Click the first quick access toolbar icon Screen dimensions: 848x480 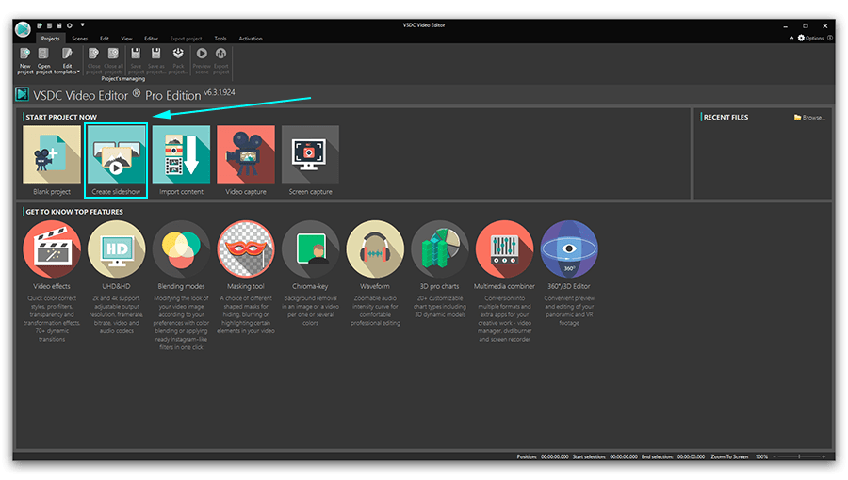point(40,25)
